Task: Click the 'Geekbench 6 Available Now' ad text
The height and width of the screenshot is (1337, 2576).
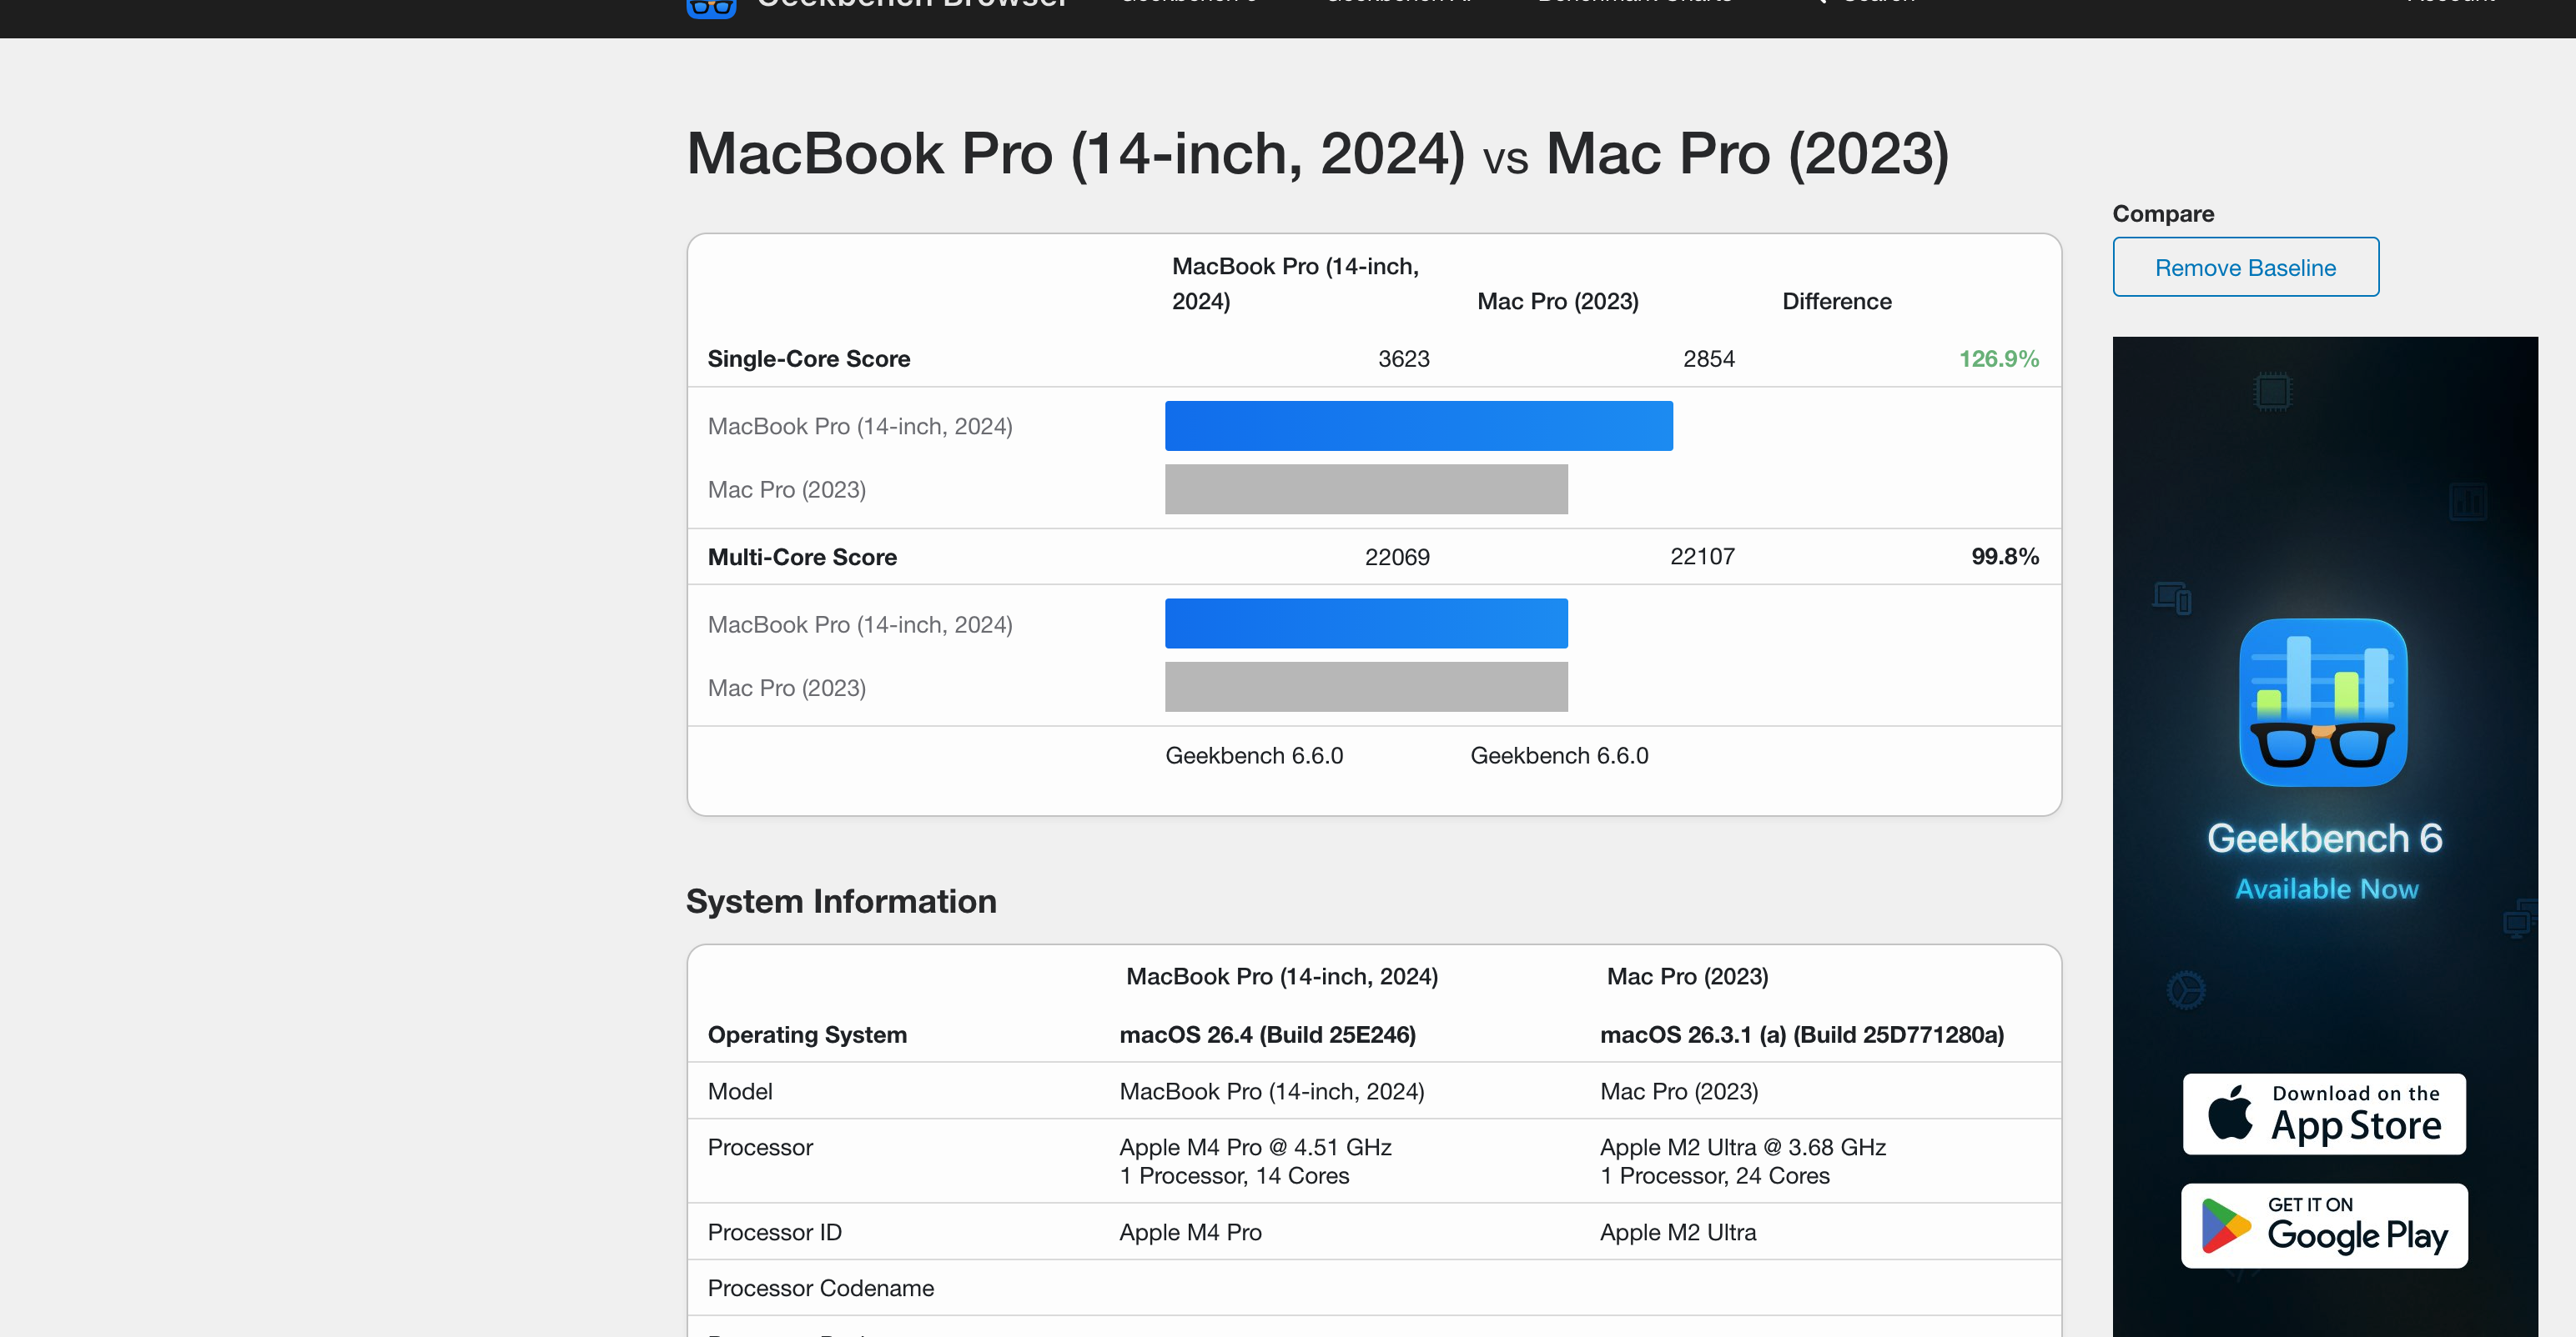Action: [x=2324, y=860]
